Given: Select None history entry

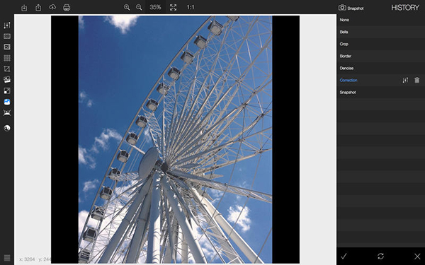Looking at the screenshot, I should [x=380, y=20].
